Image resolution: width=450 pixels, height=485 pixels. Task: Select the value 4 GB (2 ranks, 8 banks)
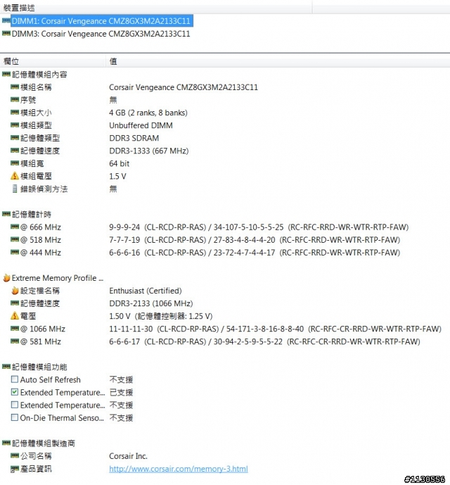(148, 113)
